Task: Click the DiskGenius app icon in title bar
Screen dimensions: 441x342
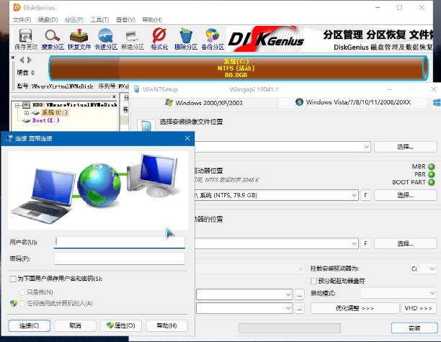Action: [x=17, y=8]
